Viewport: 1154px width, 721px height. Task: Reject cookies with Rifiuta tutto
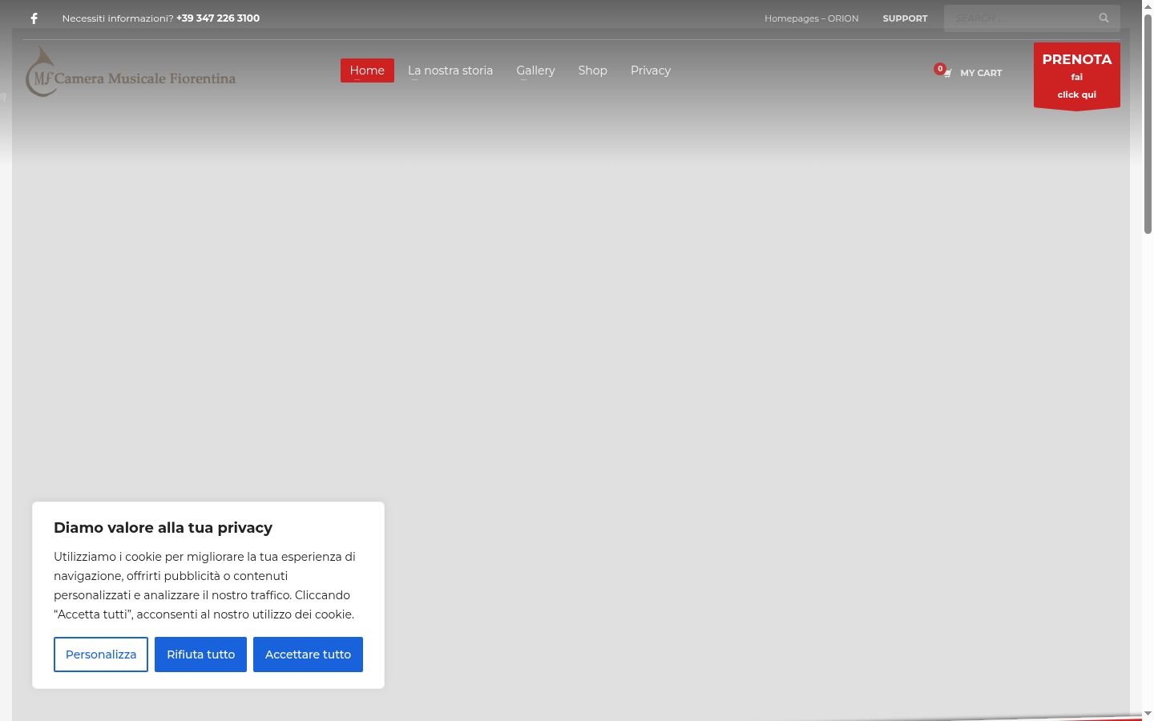200,655
